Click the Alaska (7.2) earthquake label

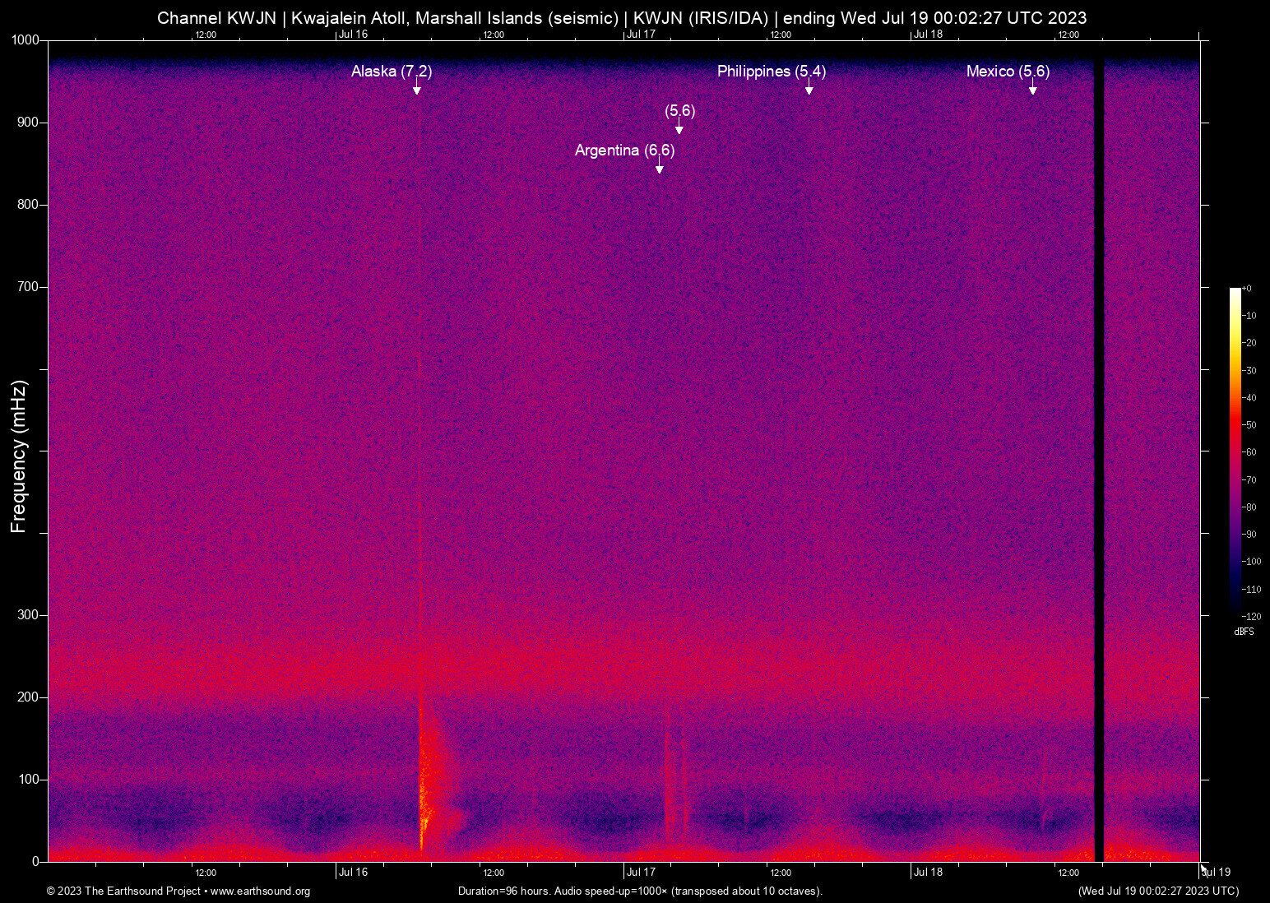(392, 72)
